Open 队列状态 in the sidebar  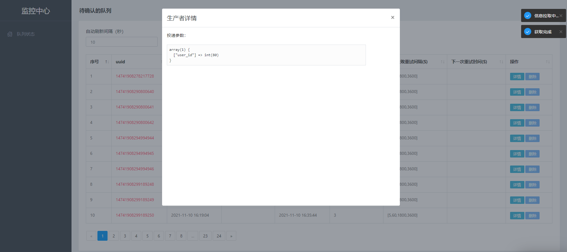26,34
